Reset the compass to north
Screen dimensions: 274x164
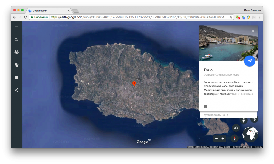pyautogui.click(x=235, y=139)
